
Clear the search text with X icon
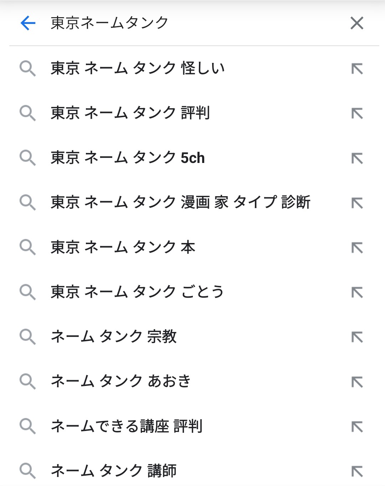pos(357,23)
